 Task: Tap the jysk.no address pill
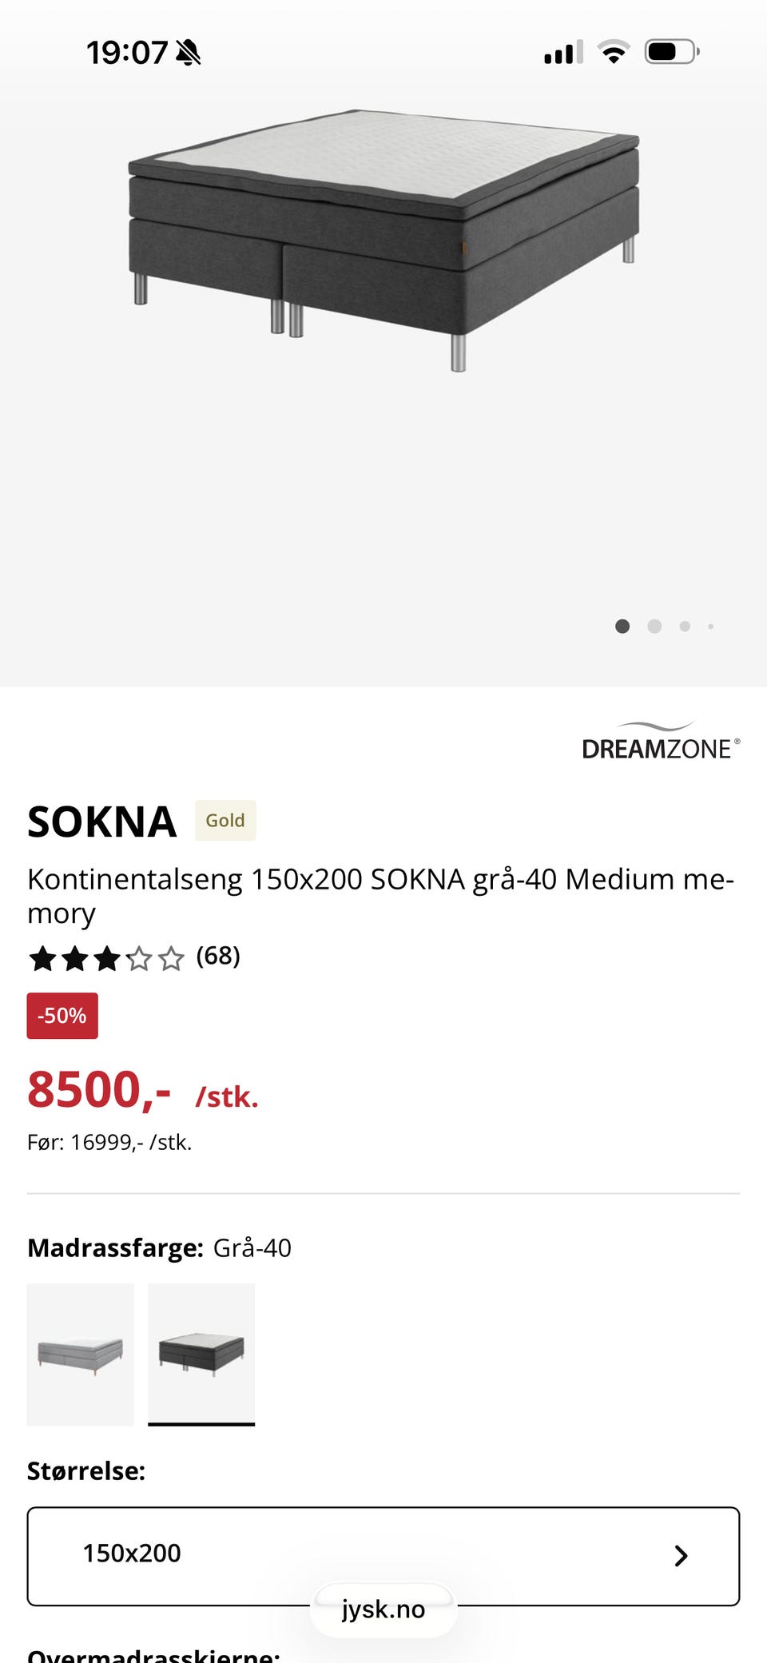click(383, 1609)
